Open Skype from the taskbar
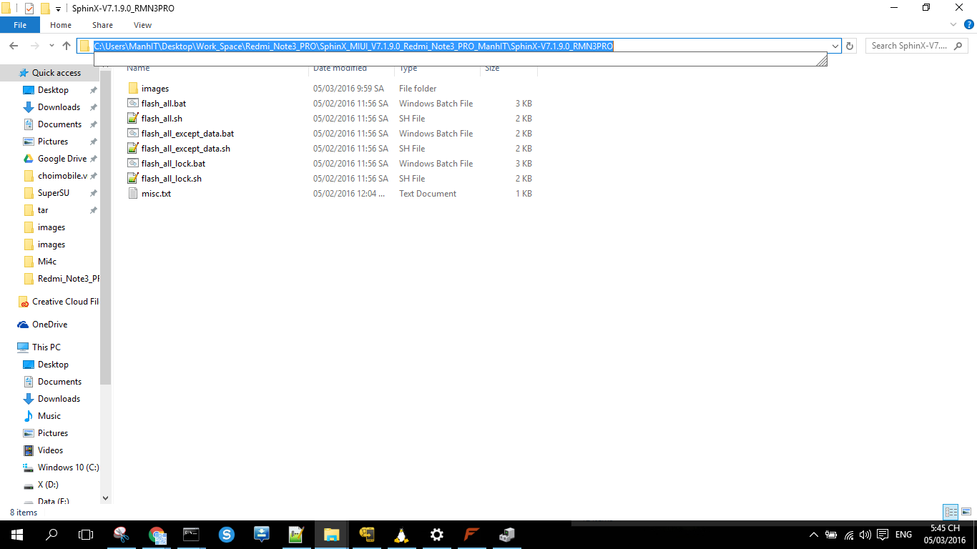Screen dimensions: 977x549 [x=227, y=534]
